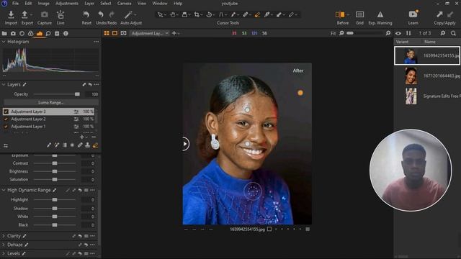
Task: Click the Opacity value field
Action: [91, 94]
